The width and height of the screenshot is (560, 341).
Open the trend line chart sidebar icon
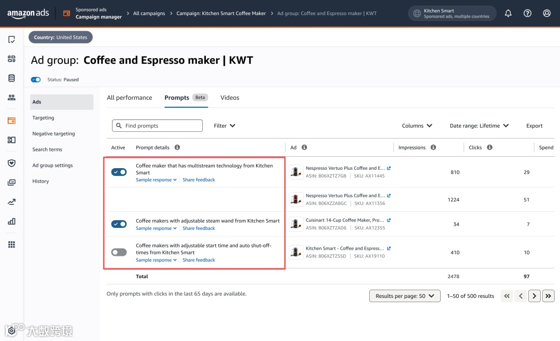click(x=11, y=202)
